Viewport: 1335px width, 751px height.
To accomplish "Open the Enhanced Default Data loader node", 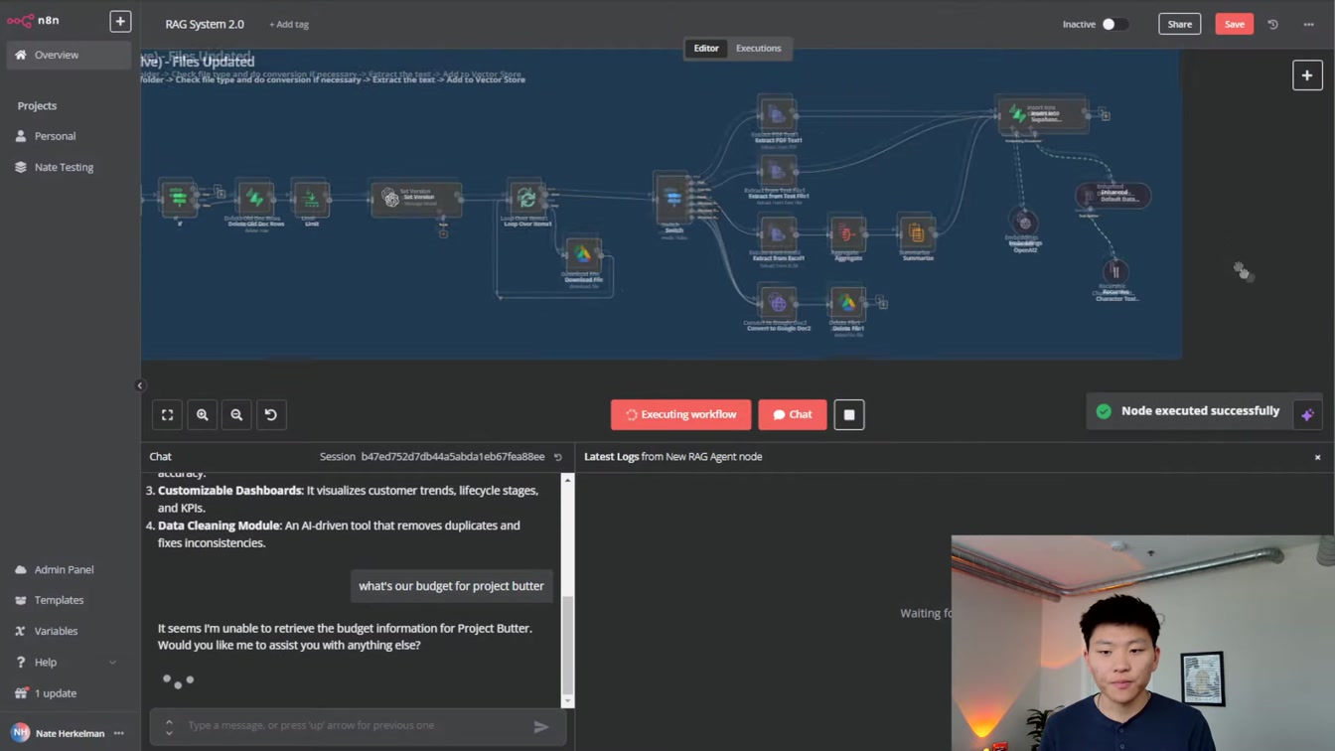I will (1113, 196).
